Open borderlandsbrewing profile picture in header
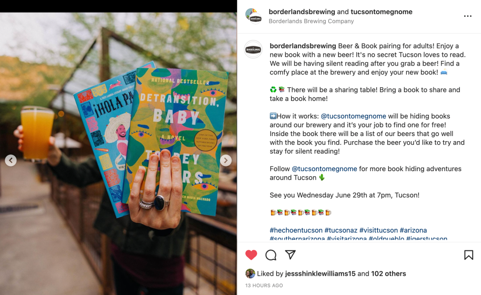The height and width of the screenshot is (295, 481). [254, 16]
